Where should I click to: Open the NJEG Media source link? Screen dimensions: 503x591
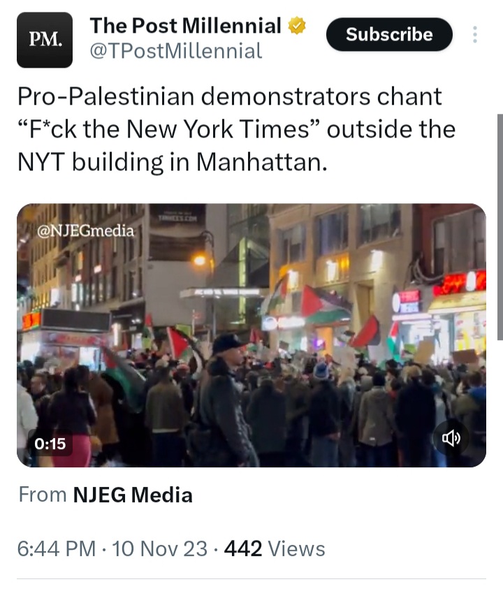pyautogui.click(x=133, y=495)
